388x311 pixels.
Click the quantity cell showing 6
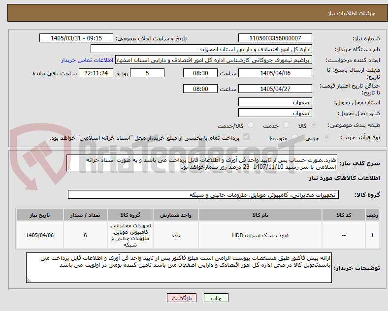tap(85, 235)
